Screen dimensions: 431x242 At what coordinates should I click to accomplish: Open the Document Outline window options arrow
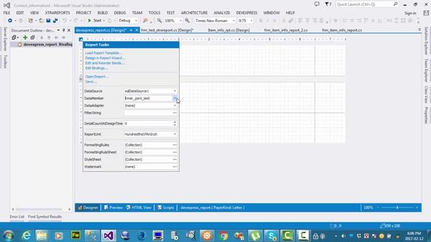(x=59, y=30)
